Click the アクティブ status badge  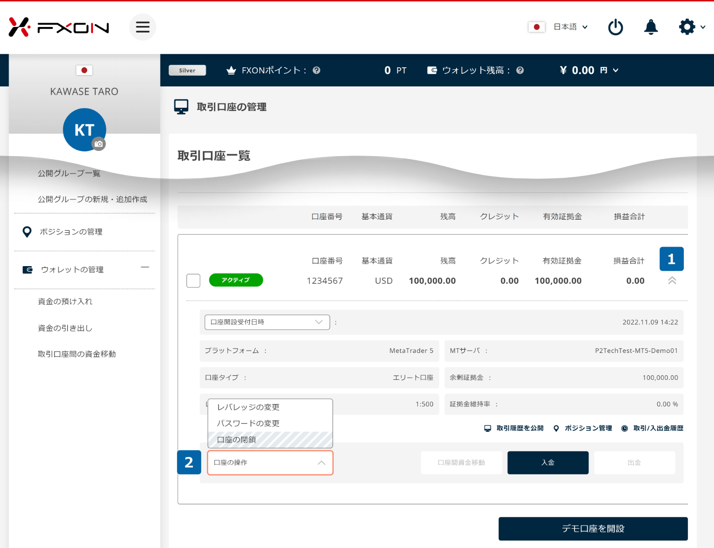tap(236, 280)
